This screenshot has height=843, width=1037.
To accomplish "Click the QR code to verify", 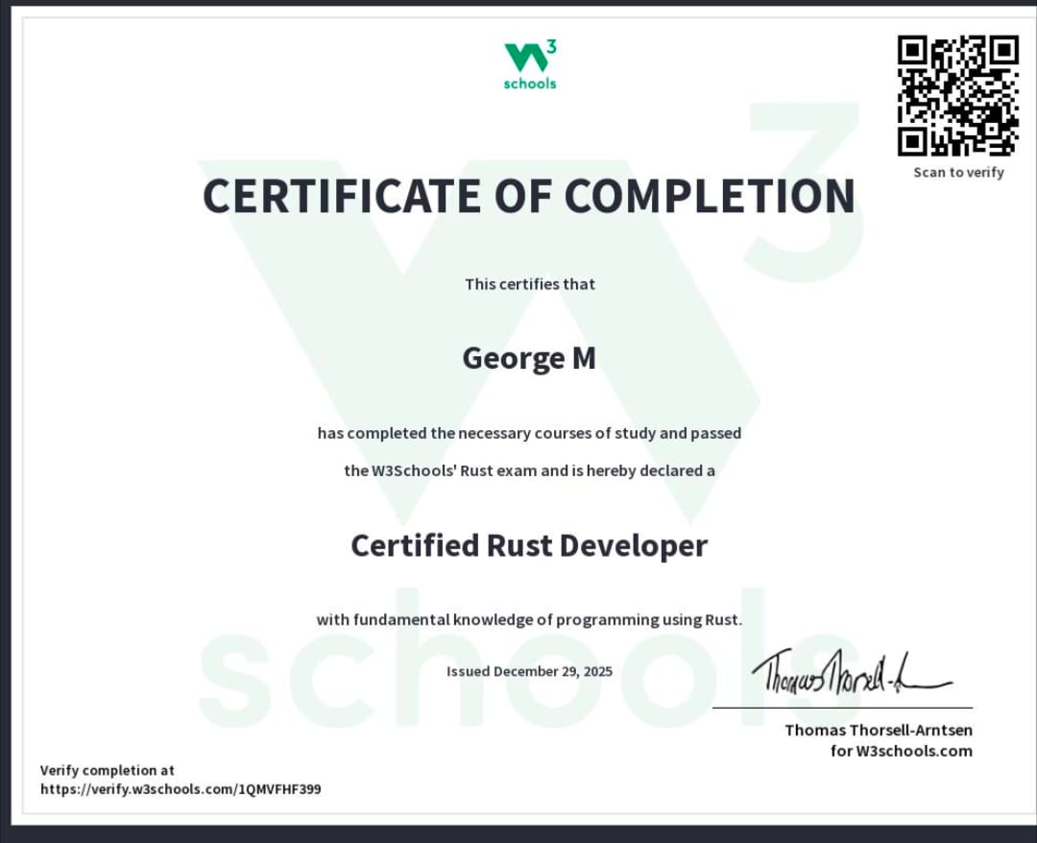I will (957, 96).
